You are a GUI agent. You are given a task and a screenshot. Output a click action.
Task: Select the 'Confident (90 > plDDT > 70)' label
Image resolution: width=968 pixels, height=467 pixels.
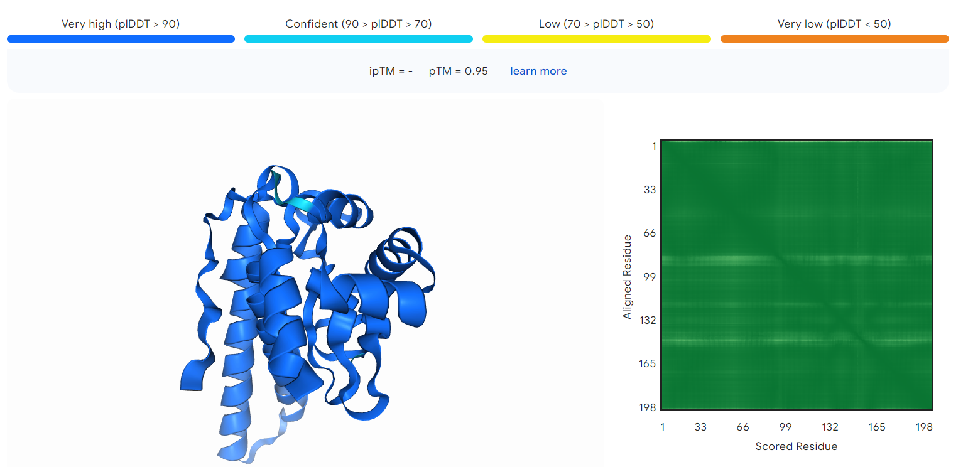coord(359,24)
